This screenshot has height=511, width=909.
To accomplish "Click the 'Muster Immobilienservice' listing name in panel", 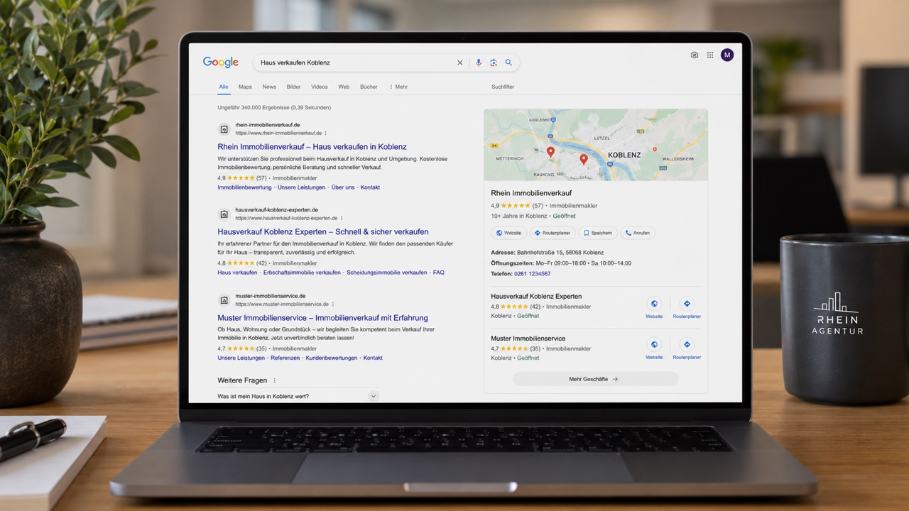I will point(528,338).
